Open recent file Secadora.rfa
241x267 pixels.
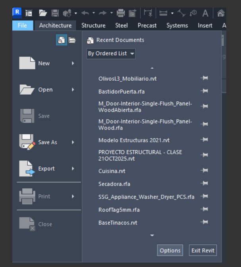(114, 184)
